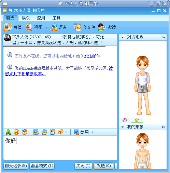Switch to the 娱乐 tab
This screenshot has height=173, width=170.
pos(26,18)
